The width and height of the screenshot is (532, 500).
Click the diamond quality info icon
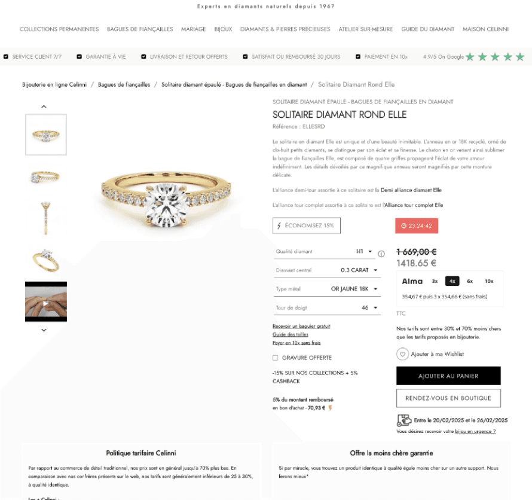pos(381,254)
